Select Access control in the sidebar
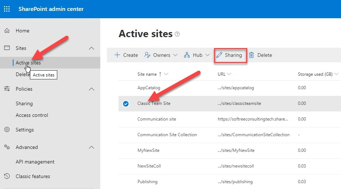341x189 pixels. point(32,115)
